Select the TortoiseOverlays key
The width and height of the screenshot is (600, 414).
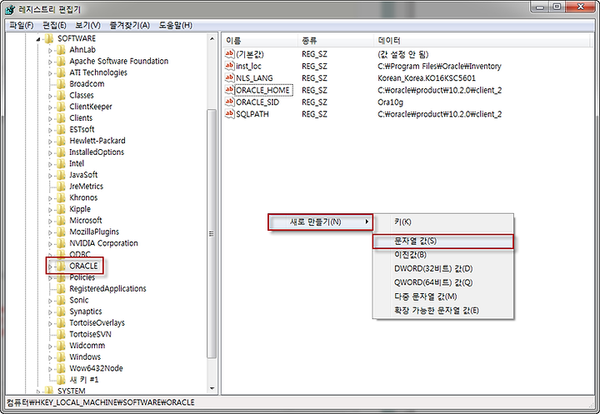97,323
